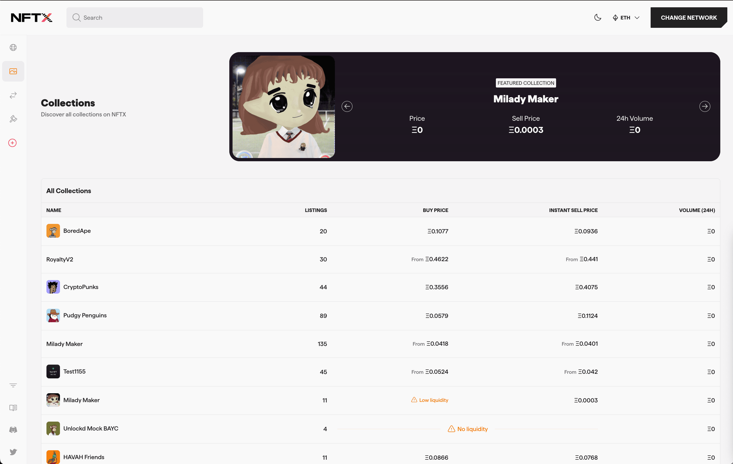Screen dimensions: 733x464
Task: Expand the ETH currency dropdown
Action: pyautogui.click(x=626, y=18)
